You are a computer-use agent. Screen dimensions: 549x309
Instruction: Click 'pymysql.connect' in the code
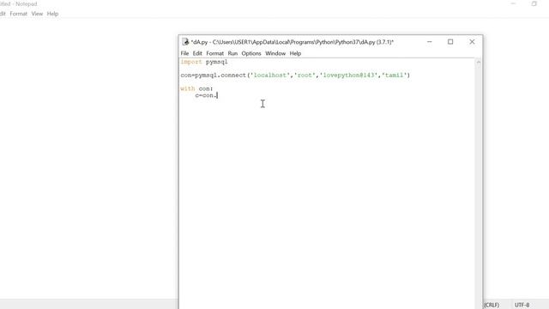(x=220, y=75)
